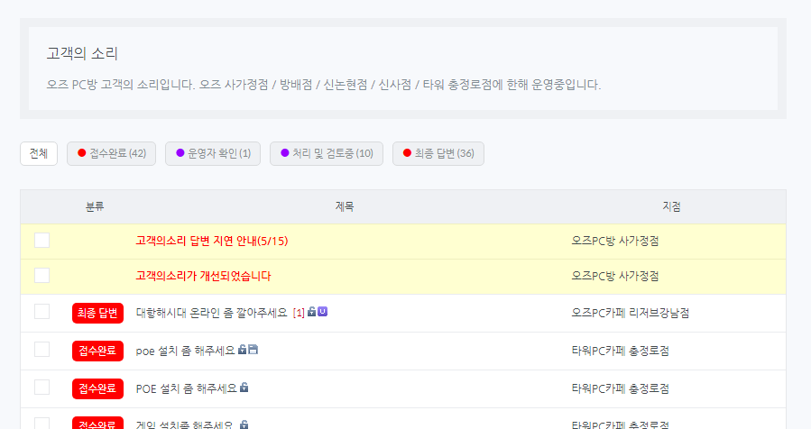811x429 pixels.
Task: Select the 전체 filter tab
Action: pos(39,153)
